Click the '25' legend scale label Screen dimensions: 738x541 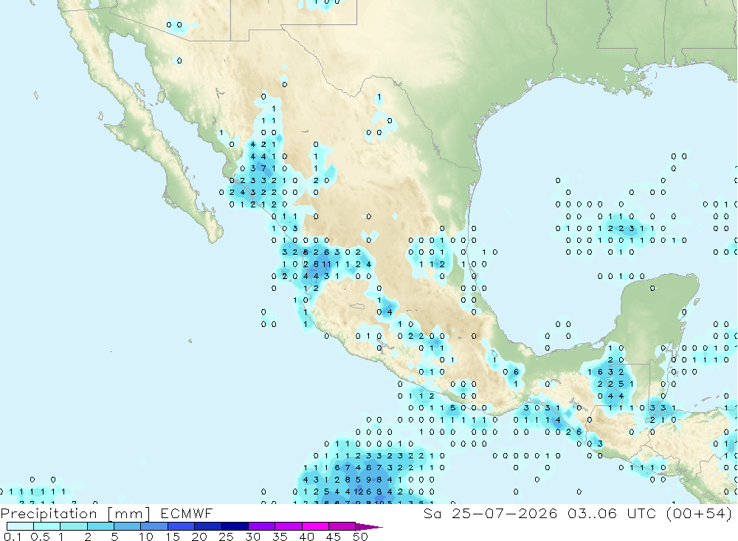(227, 537)
